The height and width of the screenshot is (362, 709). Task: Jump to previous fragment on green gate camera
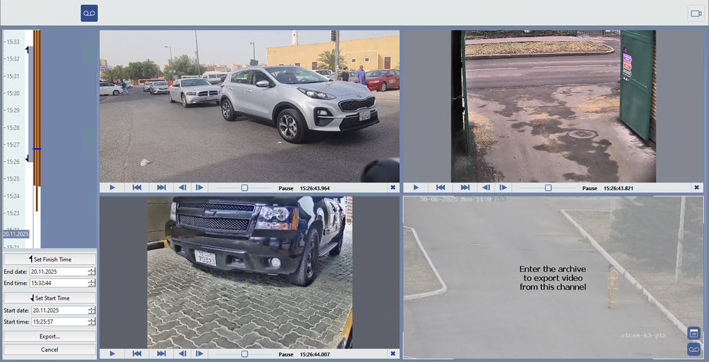(x=441, y=188)
